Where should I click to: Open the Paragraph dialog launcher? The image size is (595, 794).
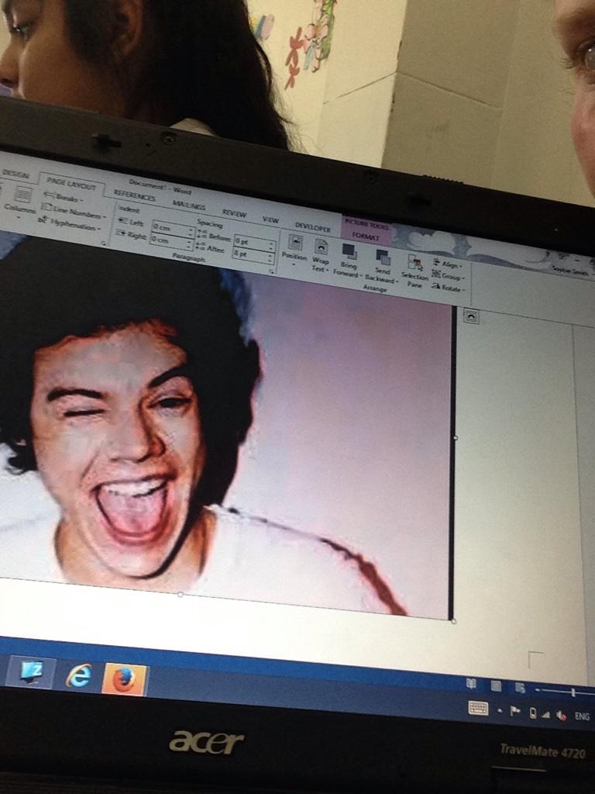[x=272, y=271]
